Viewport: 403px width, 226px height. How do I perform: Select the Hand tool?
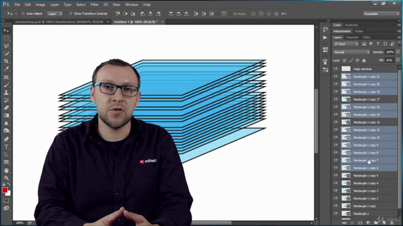6,170
